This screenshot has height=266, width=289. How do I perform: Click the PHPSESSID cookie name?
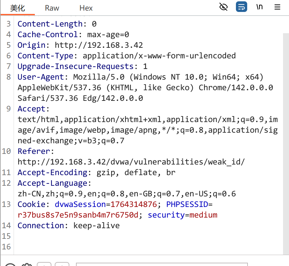coord(187,204)
